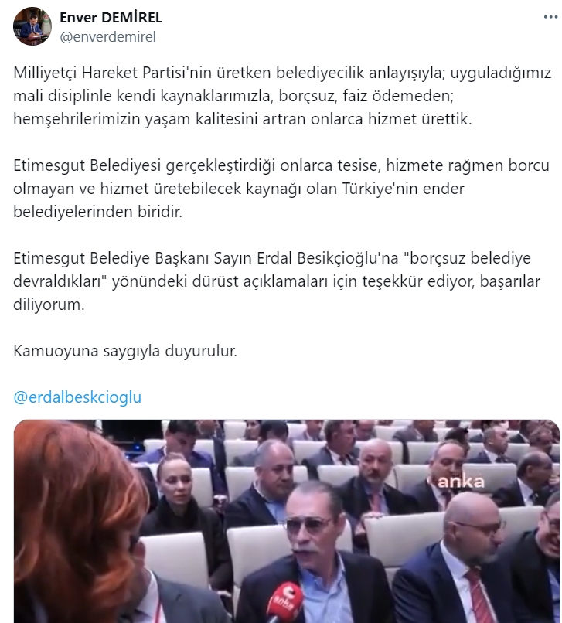This screenshot has width=562, height=623.
Task: Click the anka watermark on the video
Action: [461, 482]
